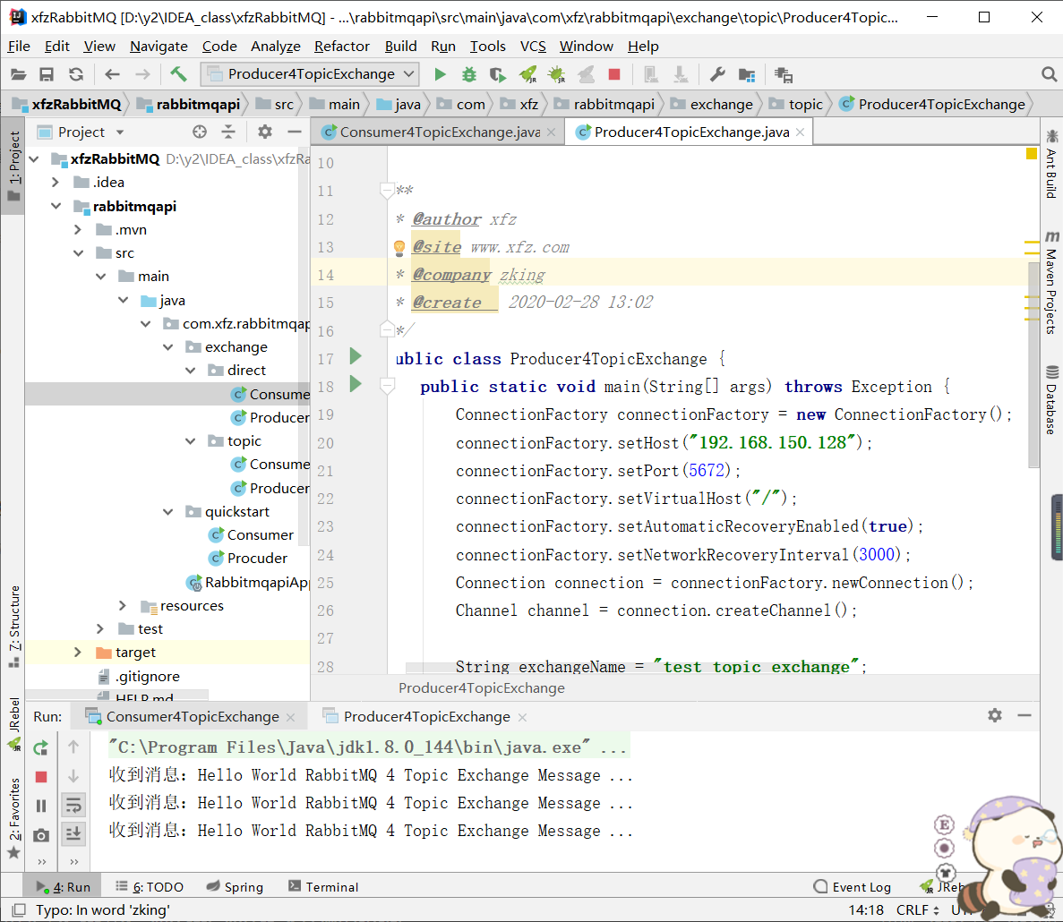Fold the javadoc comment at line 11
This screenshot has height=922, width=1063.
(387, 190)
